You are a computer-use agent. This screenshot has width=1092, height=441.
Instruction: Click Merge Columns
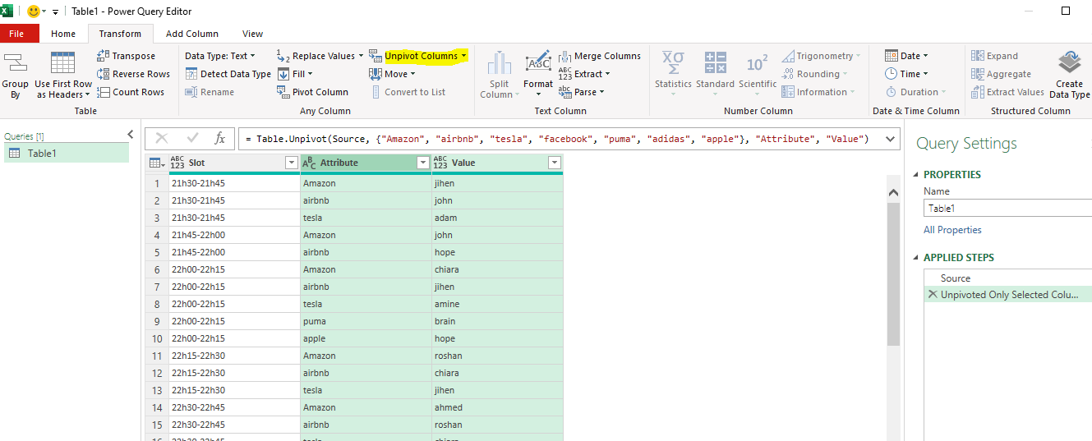pos(600,56)
